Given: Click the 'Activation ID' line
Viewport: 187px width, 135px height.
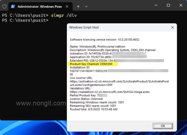Looking at the screenshot, I should [x=108, y=53].
